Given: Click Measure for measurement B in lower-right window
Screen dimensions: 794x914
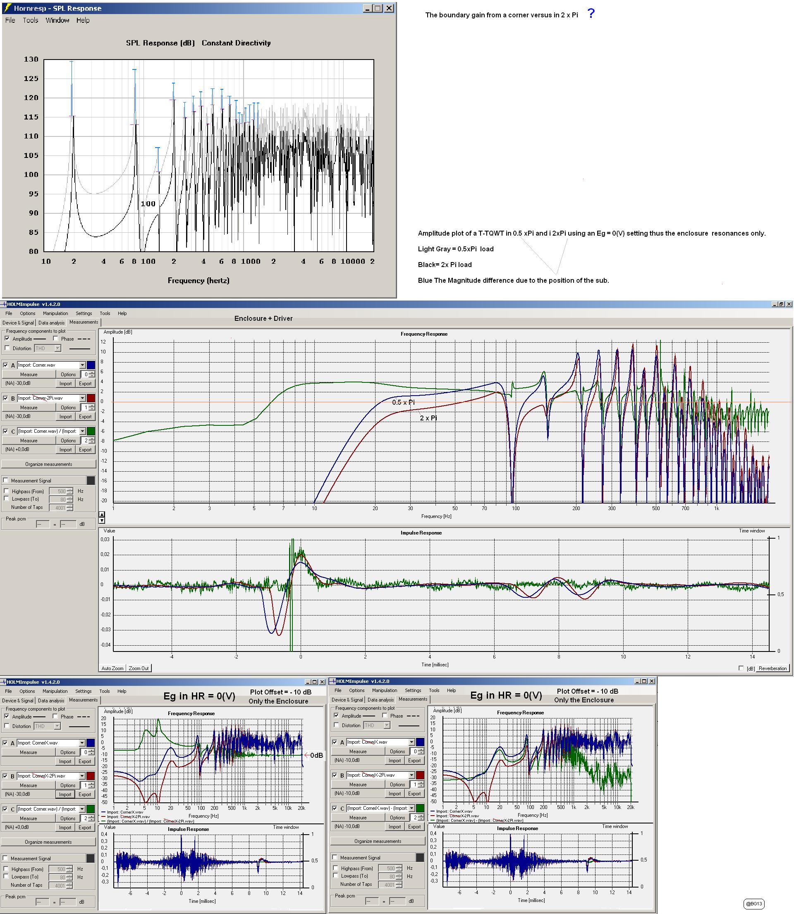Looking at the screenshot, I should (x=358, y=785).
